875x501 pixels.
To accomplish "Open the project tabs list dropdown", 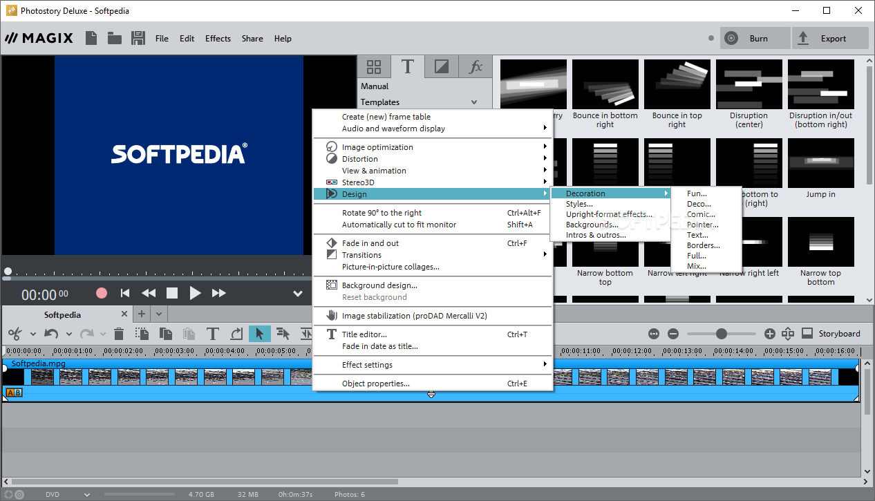I will point(159,314).
